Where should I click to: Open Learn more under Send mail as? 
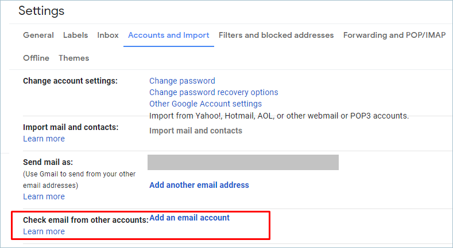click(44, 196)
